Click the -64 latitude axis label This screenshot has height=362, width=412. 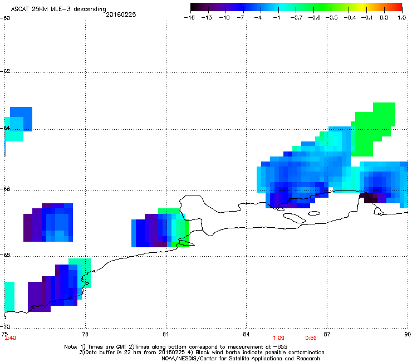click(5, 128)
